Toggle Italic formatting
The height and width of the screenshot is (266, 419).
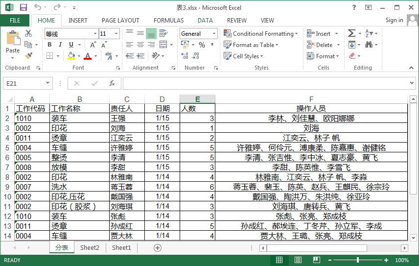pyautogui.click(x=60, y=45)
